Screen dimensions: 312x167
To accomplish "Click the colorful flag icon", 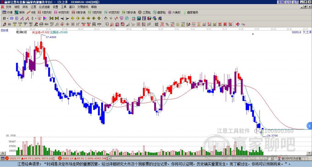I will tap(45, 19).
